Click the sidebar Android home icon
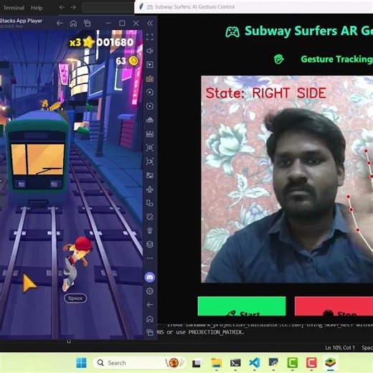 pos(150,318)
